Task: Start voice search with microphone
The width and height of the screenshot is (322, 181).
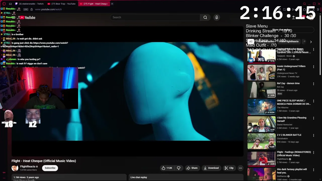Action: coord(217,17)
